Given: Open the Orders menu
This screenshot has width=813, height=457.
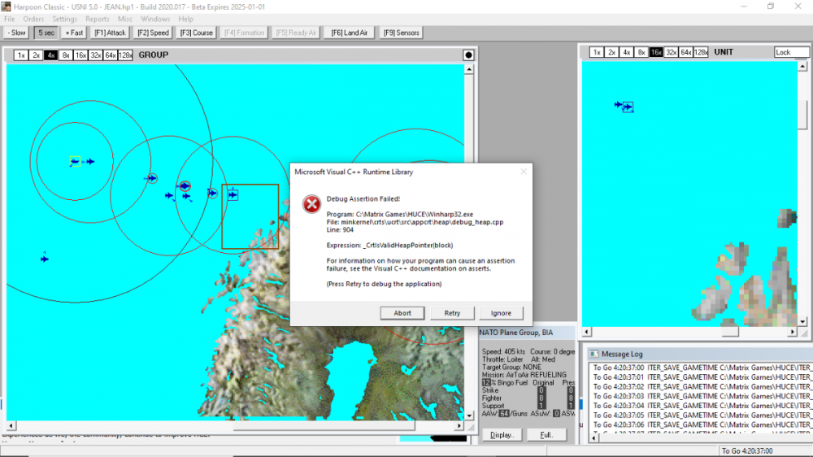Looking at the screenshot, I should pos(33,19).
